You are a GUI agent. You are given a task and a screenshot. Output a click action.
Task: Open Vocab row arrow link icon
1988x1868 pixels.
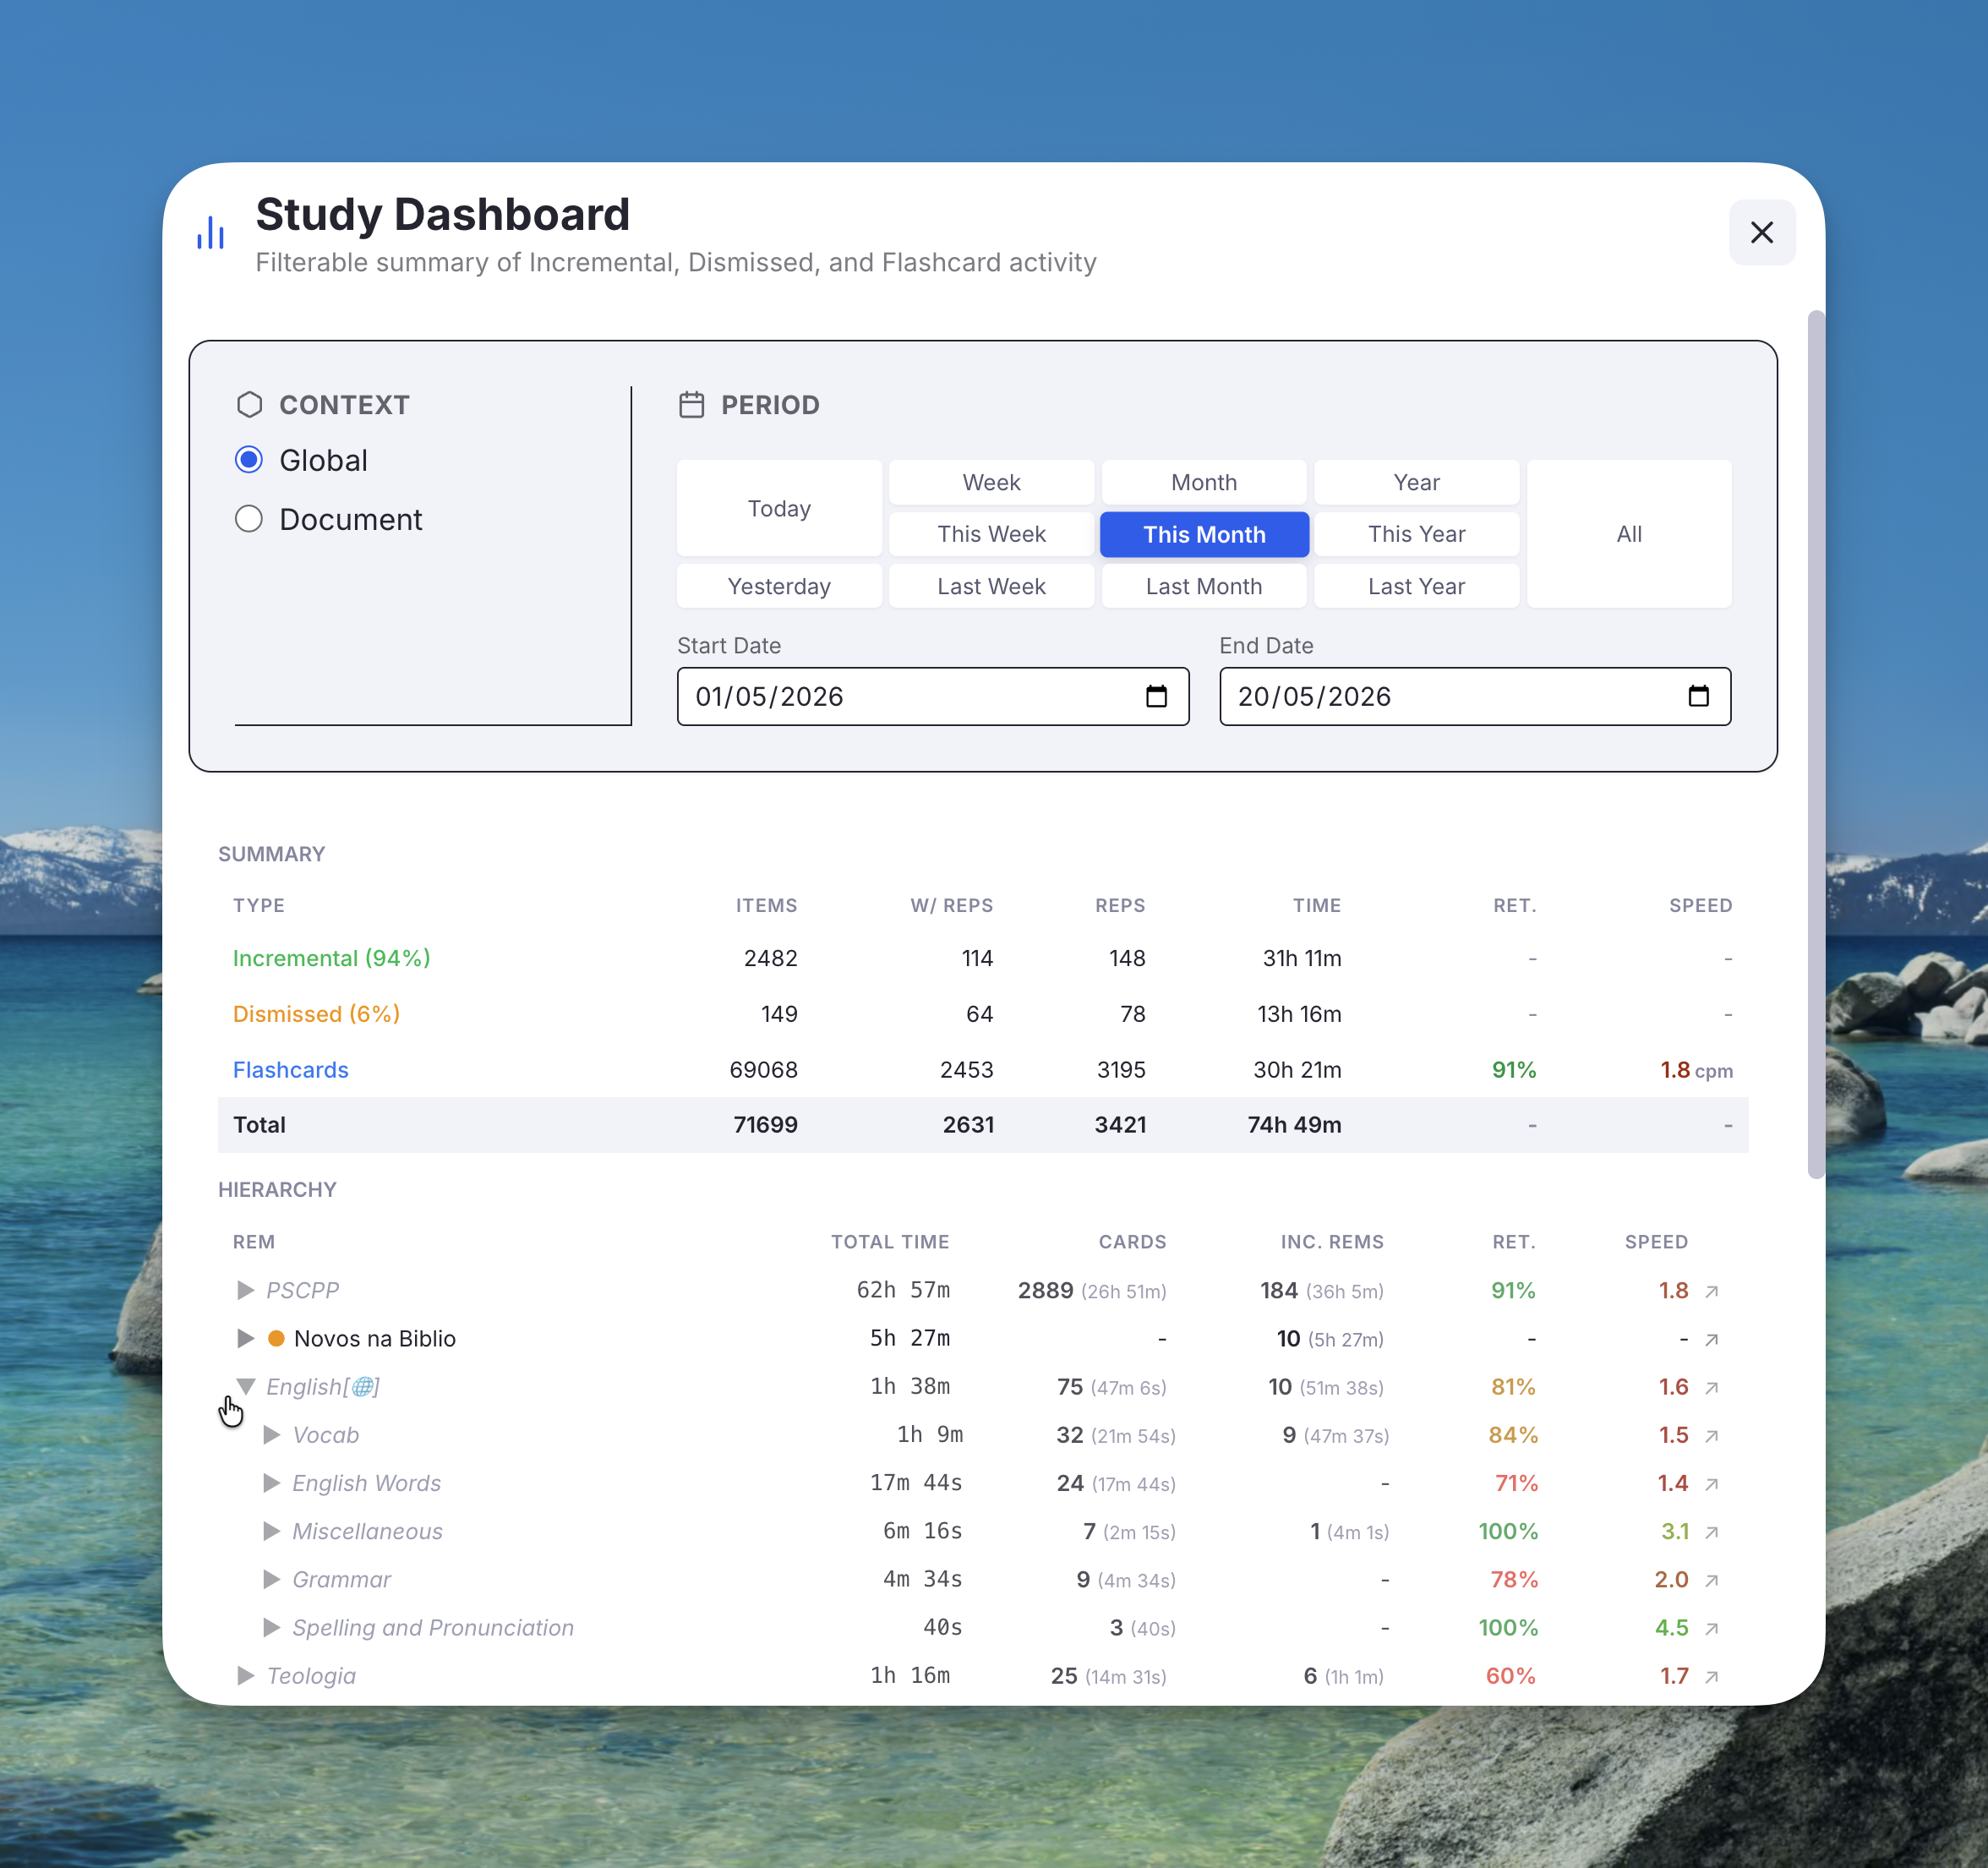pos(1711,1436)
